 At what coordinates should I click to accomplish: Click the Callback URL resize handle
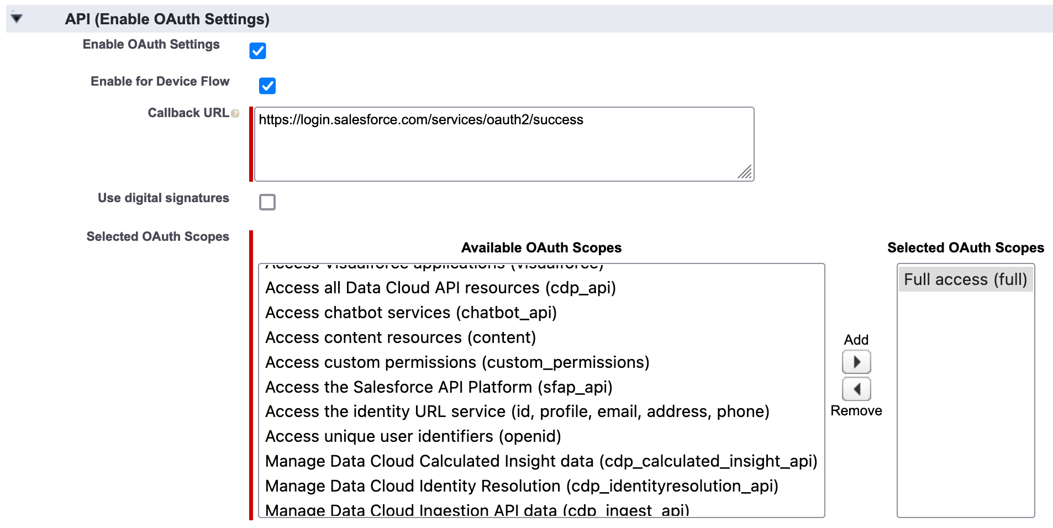click(745, 172)
